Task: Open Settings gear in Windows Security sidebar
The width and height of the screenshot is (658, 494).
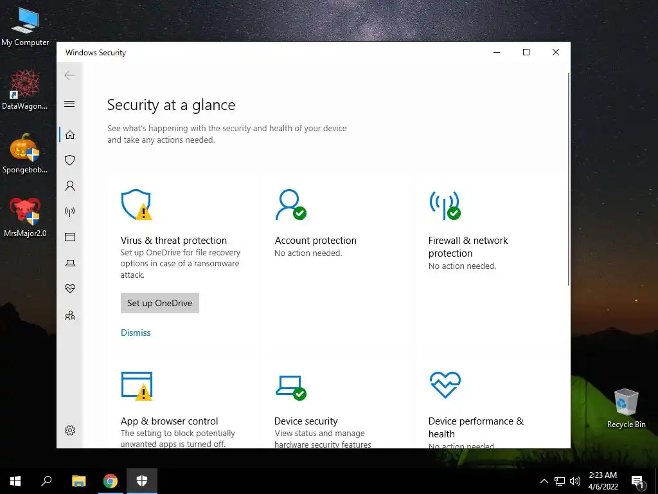Action: pyautogui.click(x=69, y=430)
